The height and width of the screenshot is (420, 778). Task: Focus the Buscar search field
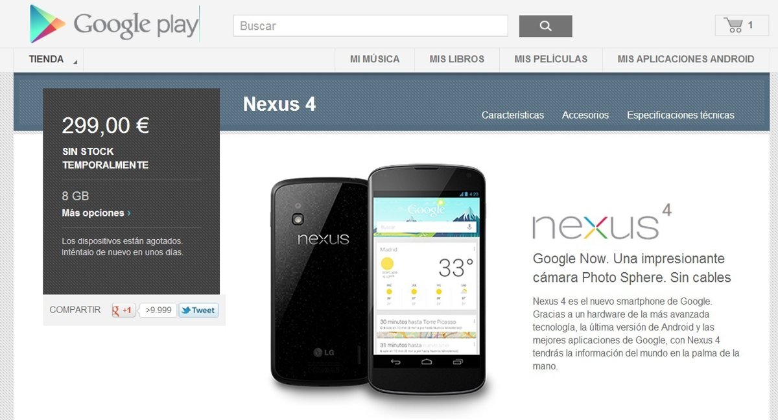[x=370, y=26]
